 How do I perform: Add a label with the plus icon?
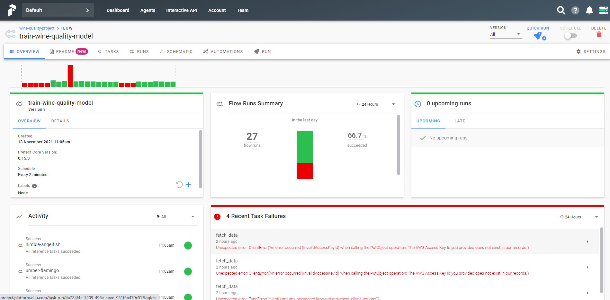(188, 184)
